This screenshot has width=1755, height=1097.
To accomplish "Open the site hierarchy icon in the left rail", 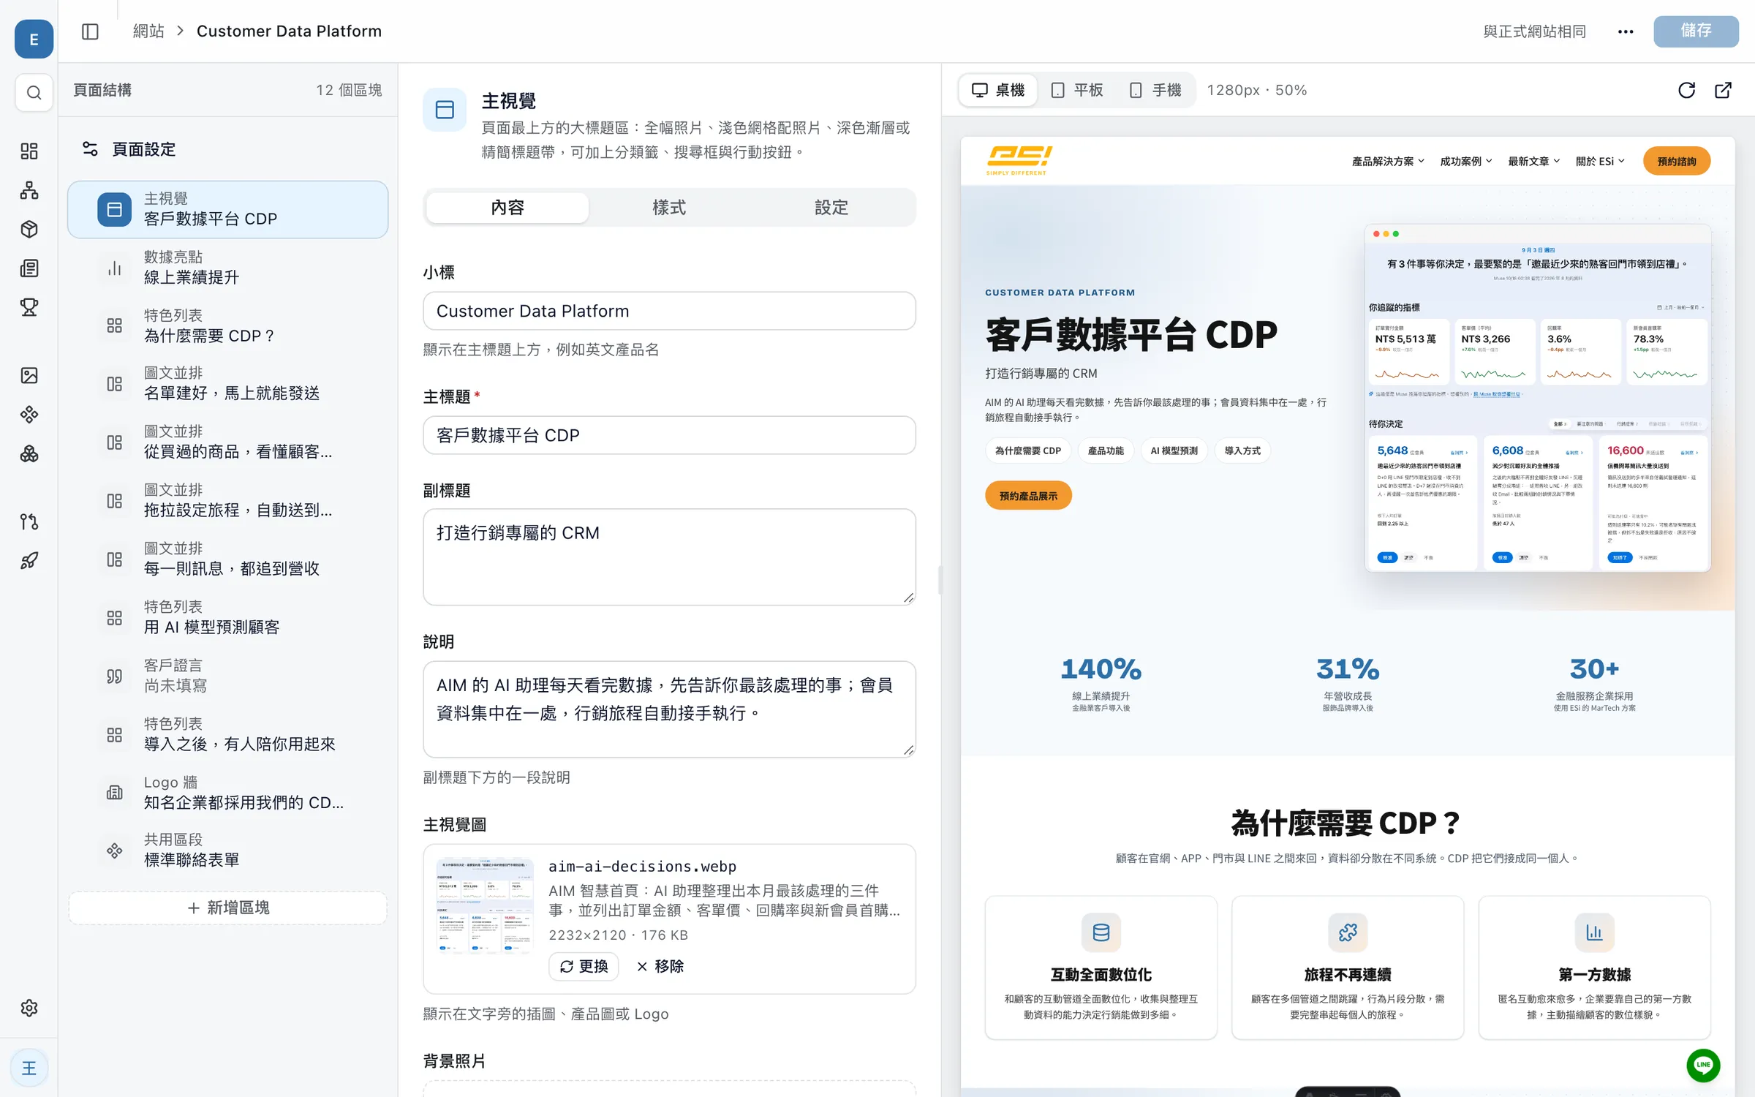I will point(29,190).
